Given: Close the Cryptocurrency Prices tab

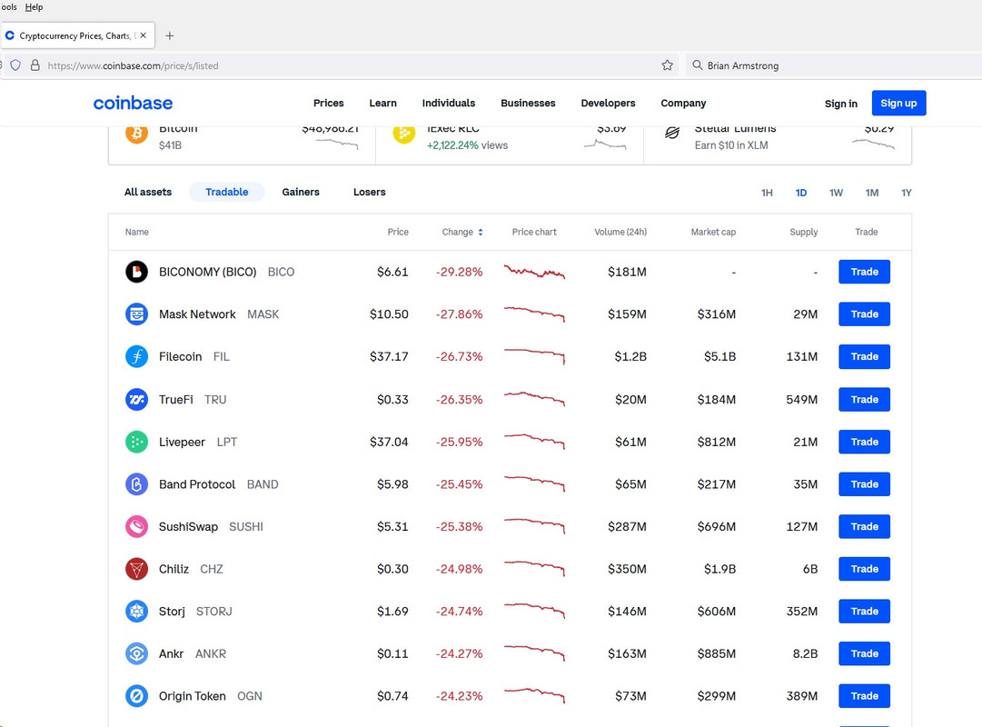Looking at the screenshot, I should (144, 35).
